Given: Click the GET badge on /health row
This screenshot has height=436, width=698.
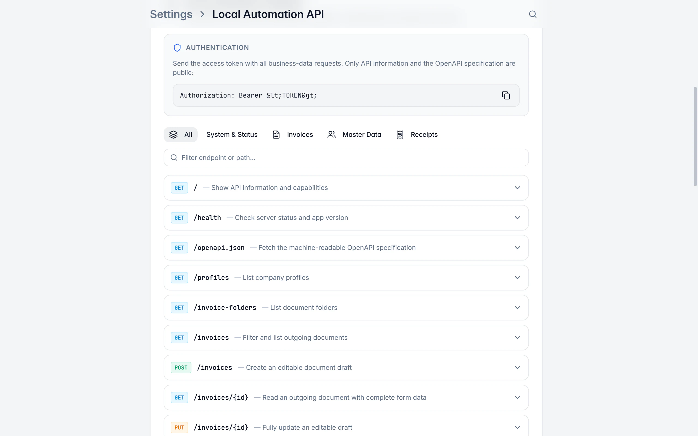Looking at the screenshot, I should [179, 218].
